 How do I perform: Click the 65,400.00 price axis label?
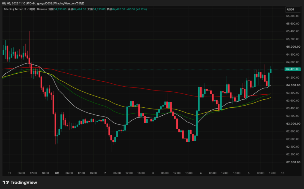coord(293,31)
